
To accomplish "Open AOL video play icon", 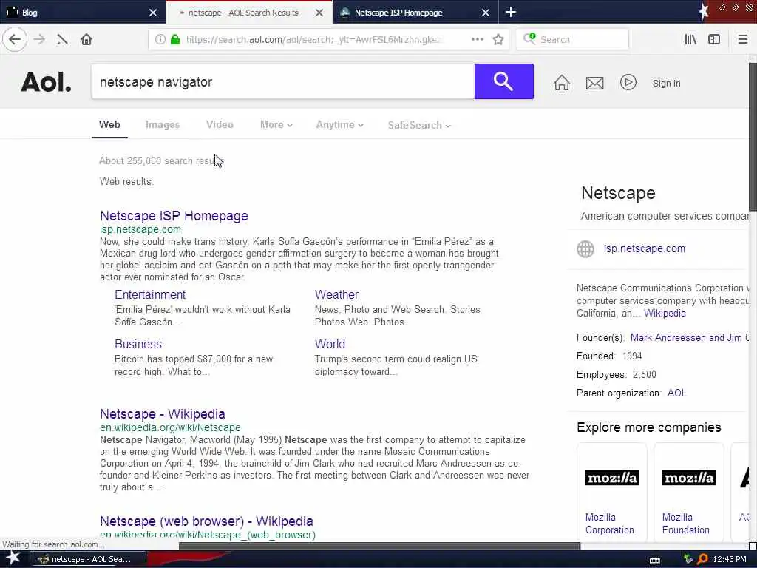I will point(628,82).
